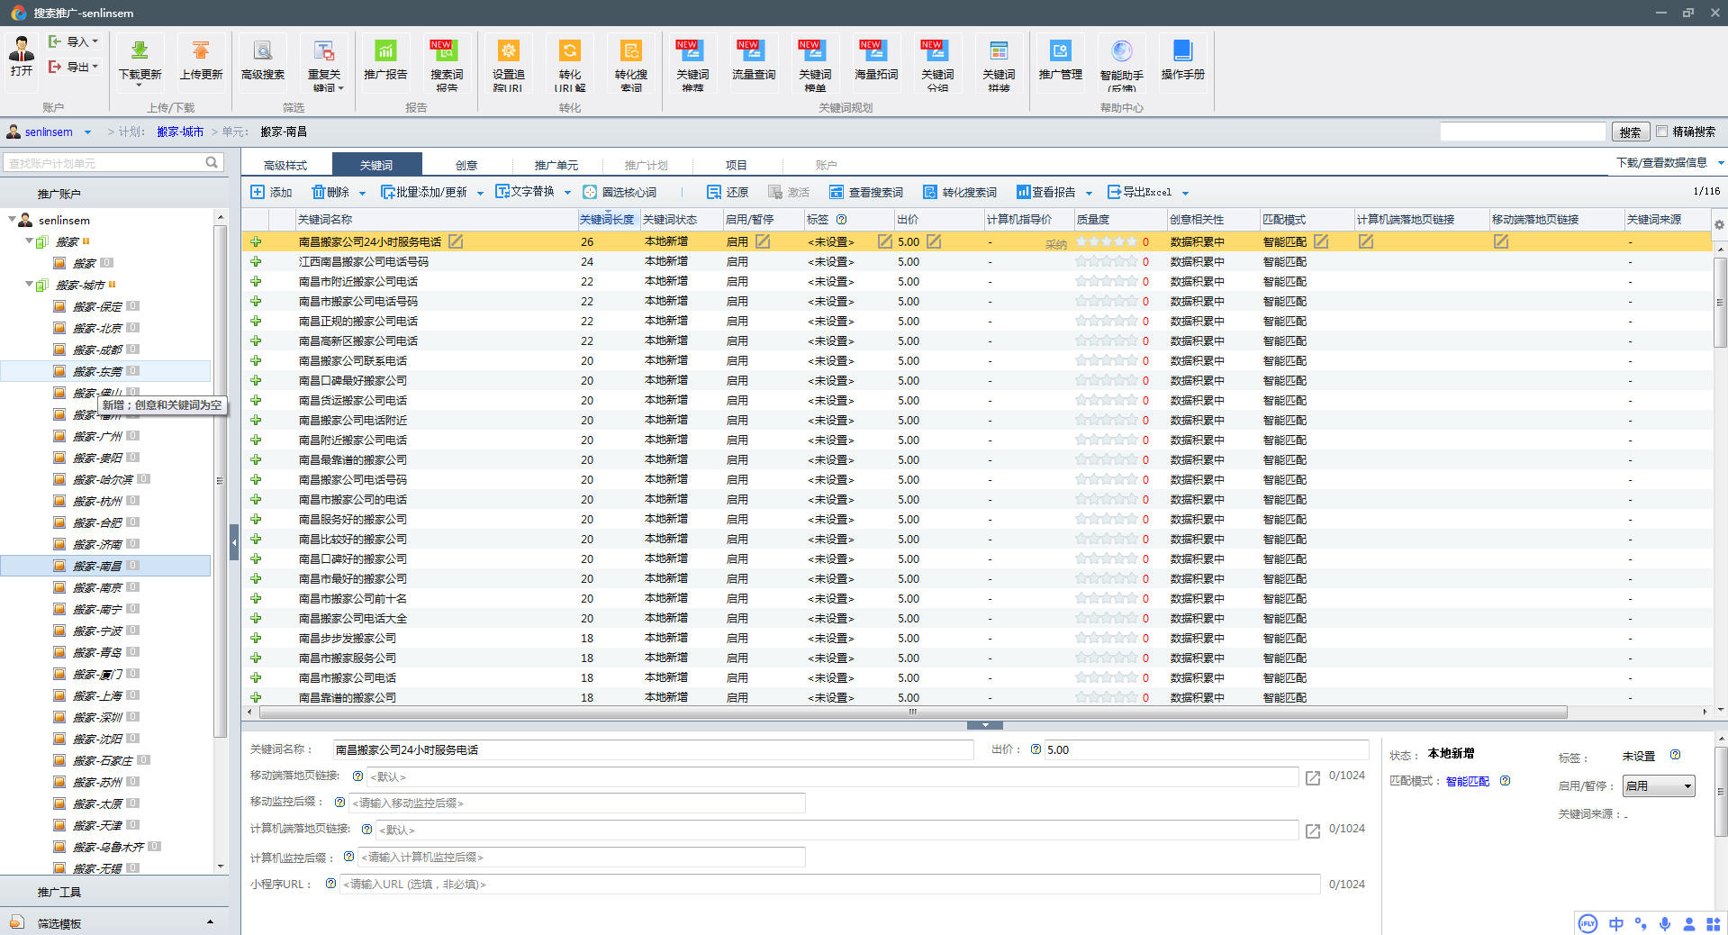This screenshot has width=1728, height=935.
Task: Click the 出价 bid input field
Action: [1205, 749]
